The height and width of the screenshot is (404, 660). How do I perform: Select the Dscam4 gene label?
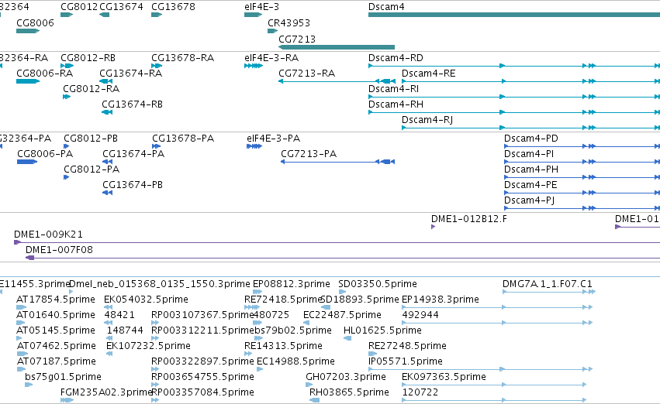(386, 7)
